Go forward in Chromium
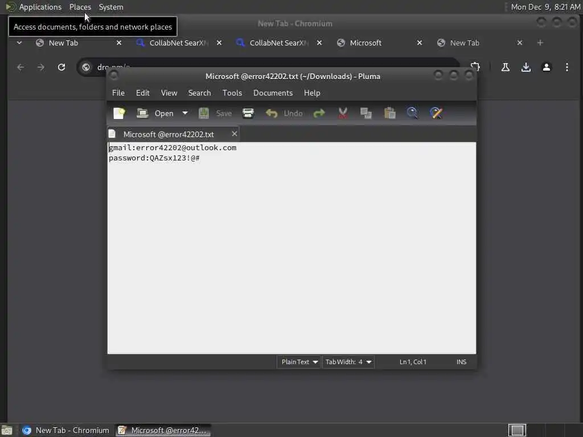583x437 pixels. click(x=41, y=67)
